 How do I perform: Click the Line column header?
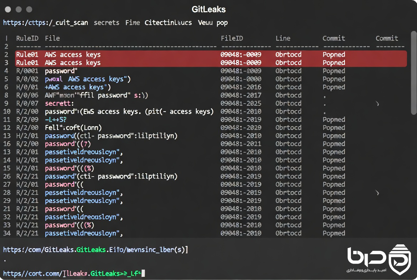(283, 38)
